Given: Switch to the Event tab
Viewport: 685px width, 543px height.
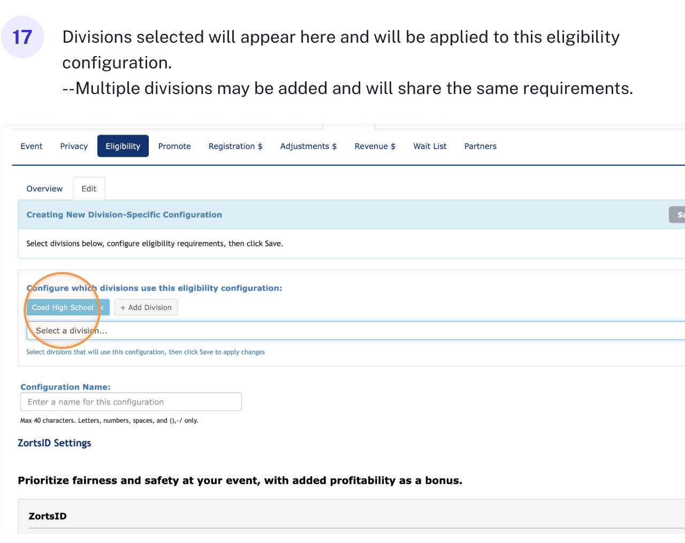Looking at the screenshot, I should tap(32, 146).
